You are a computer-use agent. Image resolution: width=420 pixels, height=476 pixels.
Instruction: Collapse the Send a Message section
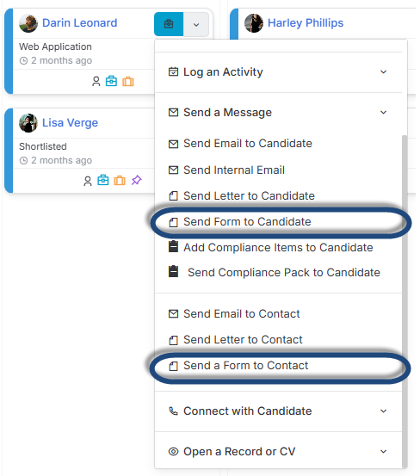coord(278,112)
